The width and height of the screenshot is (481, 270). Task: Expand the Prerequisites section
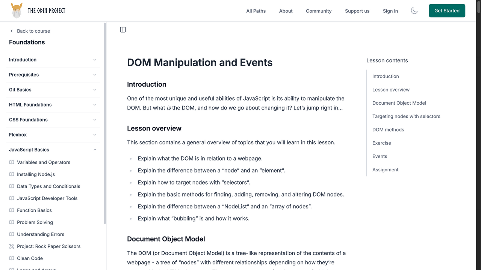pyautogui.click(x=53, y=75)
